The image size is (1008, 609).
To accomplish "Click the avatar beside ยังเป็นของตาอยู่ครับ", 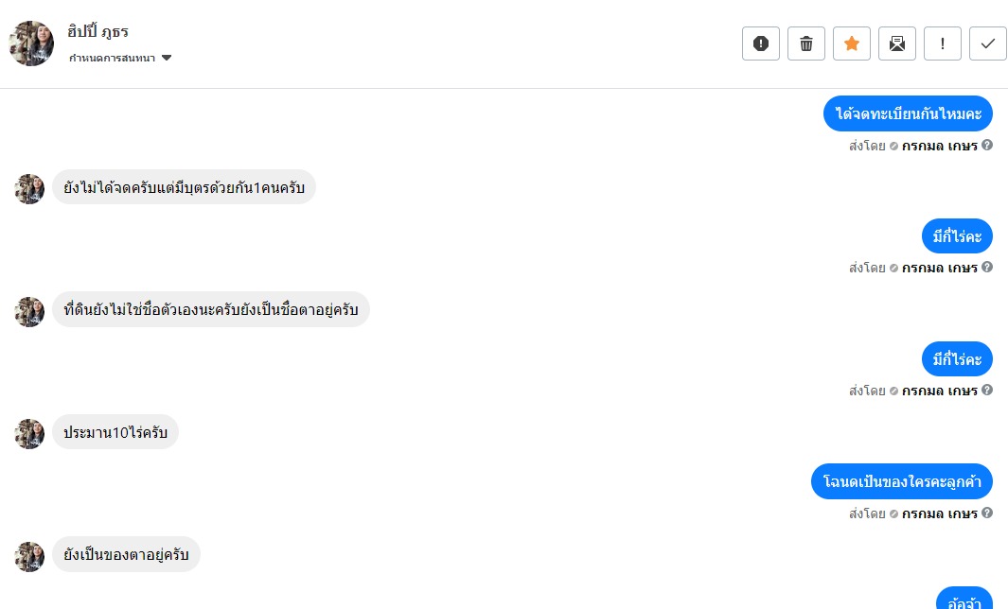I will [x=30, y=556].
